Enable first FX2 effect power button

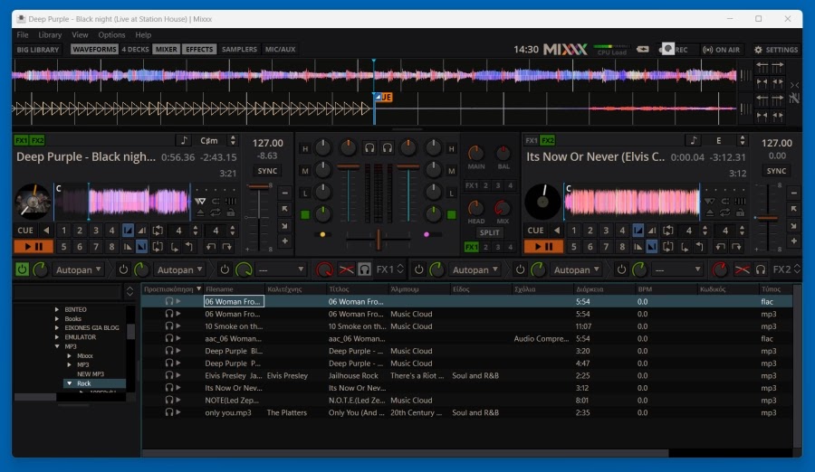418,269
